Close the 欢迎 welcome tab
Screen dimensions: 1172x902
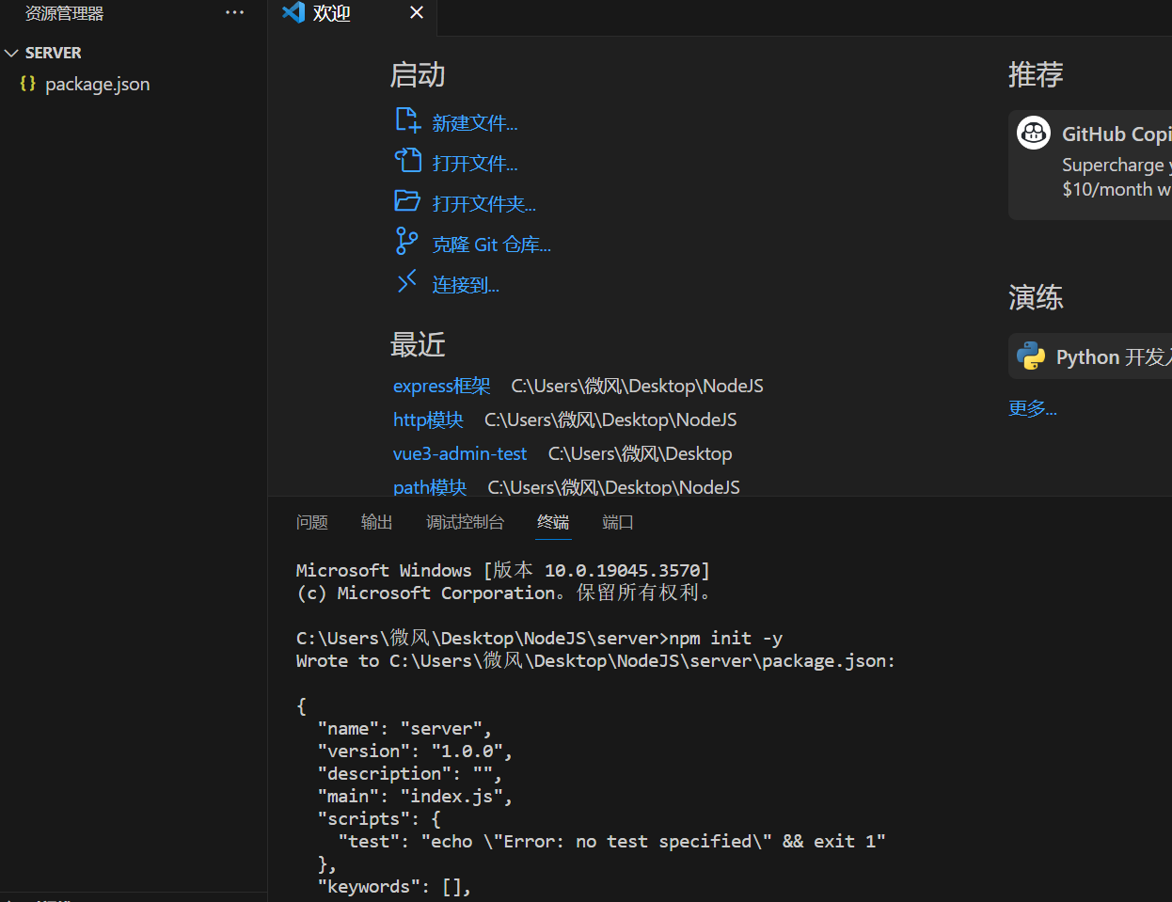point(417,13)
